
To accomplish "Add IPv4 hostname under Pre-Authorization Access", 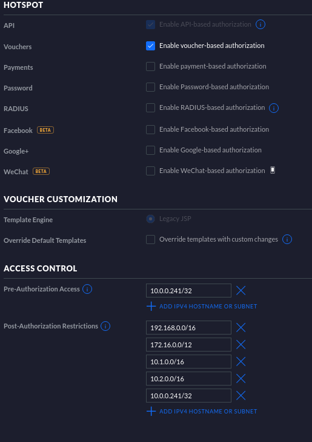I will coord(202,307).
